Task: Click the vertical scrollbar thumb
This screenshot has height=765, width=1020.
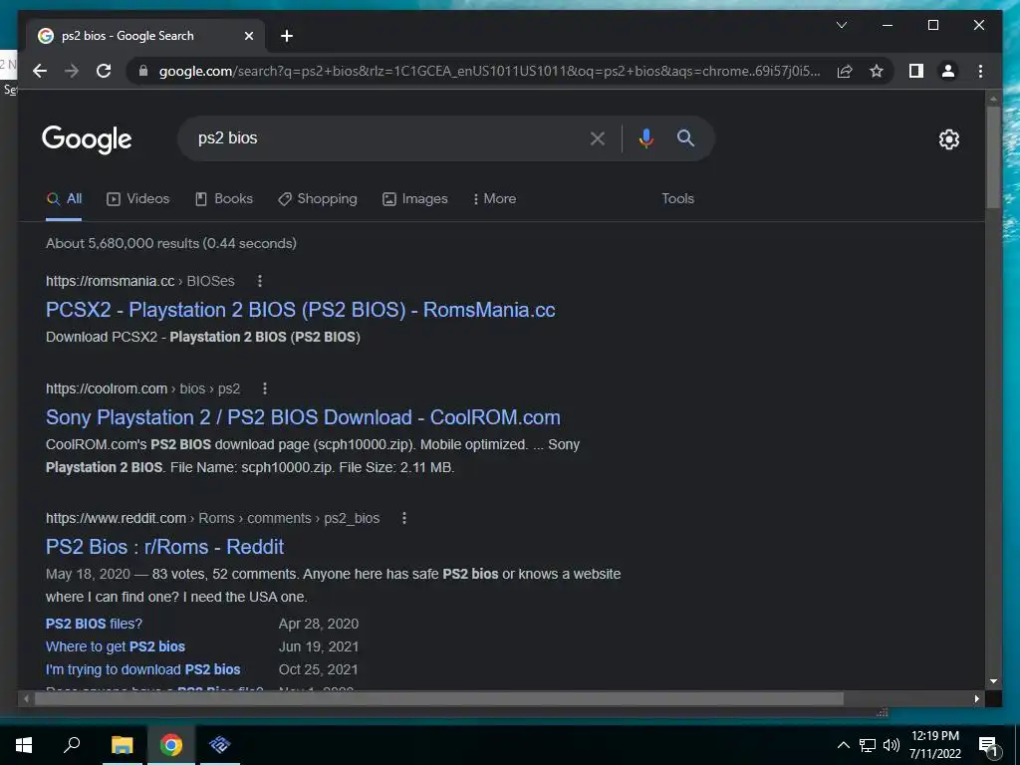Action: pyautogui.click(x=993, y=157)
